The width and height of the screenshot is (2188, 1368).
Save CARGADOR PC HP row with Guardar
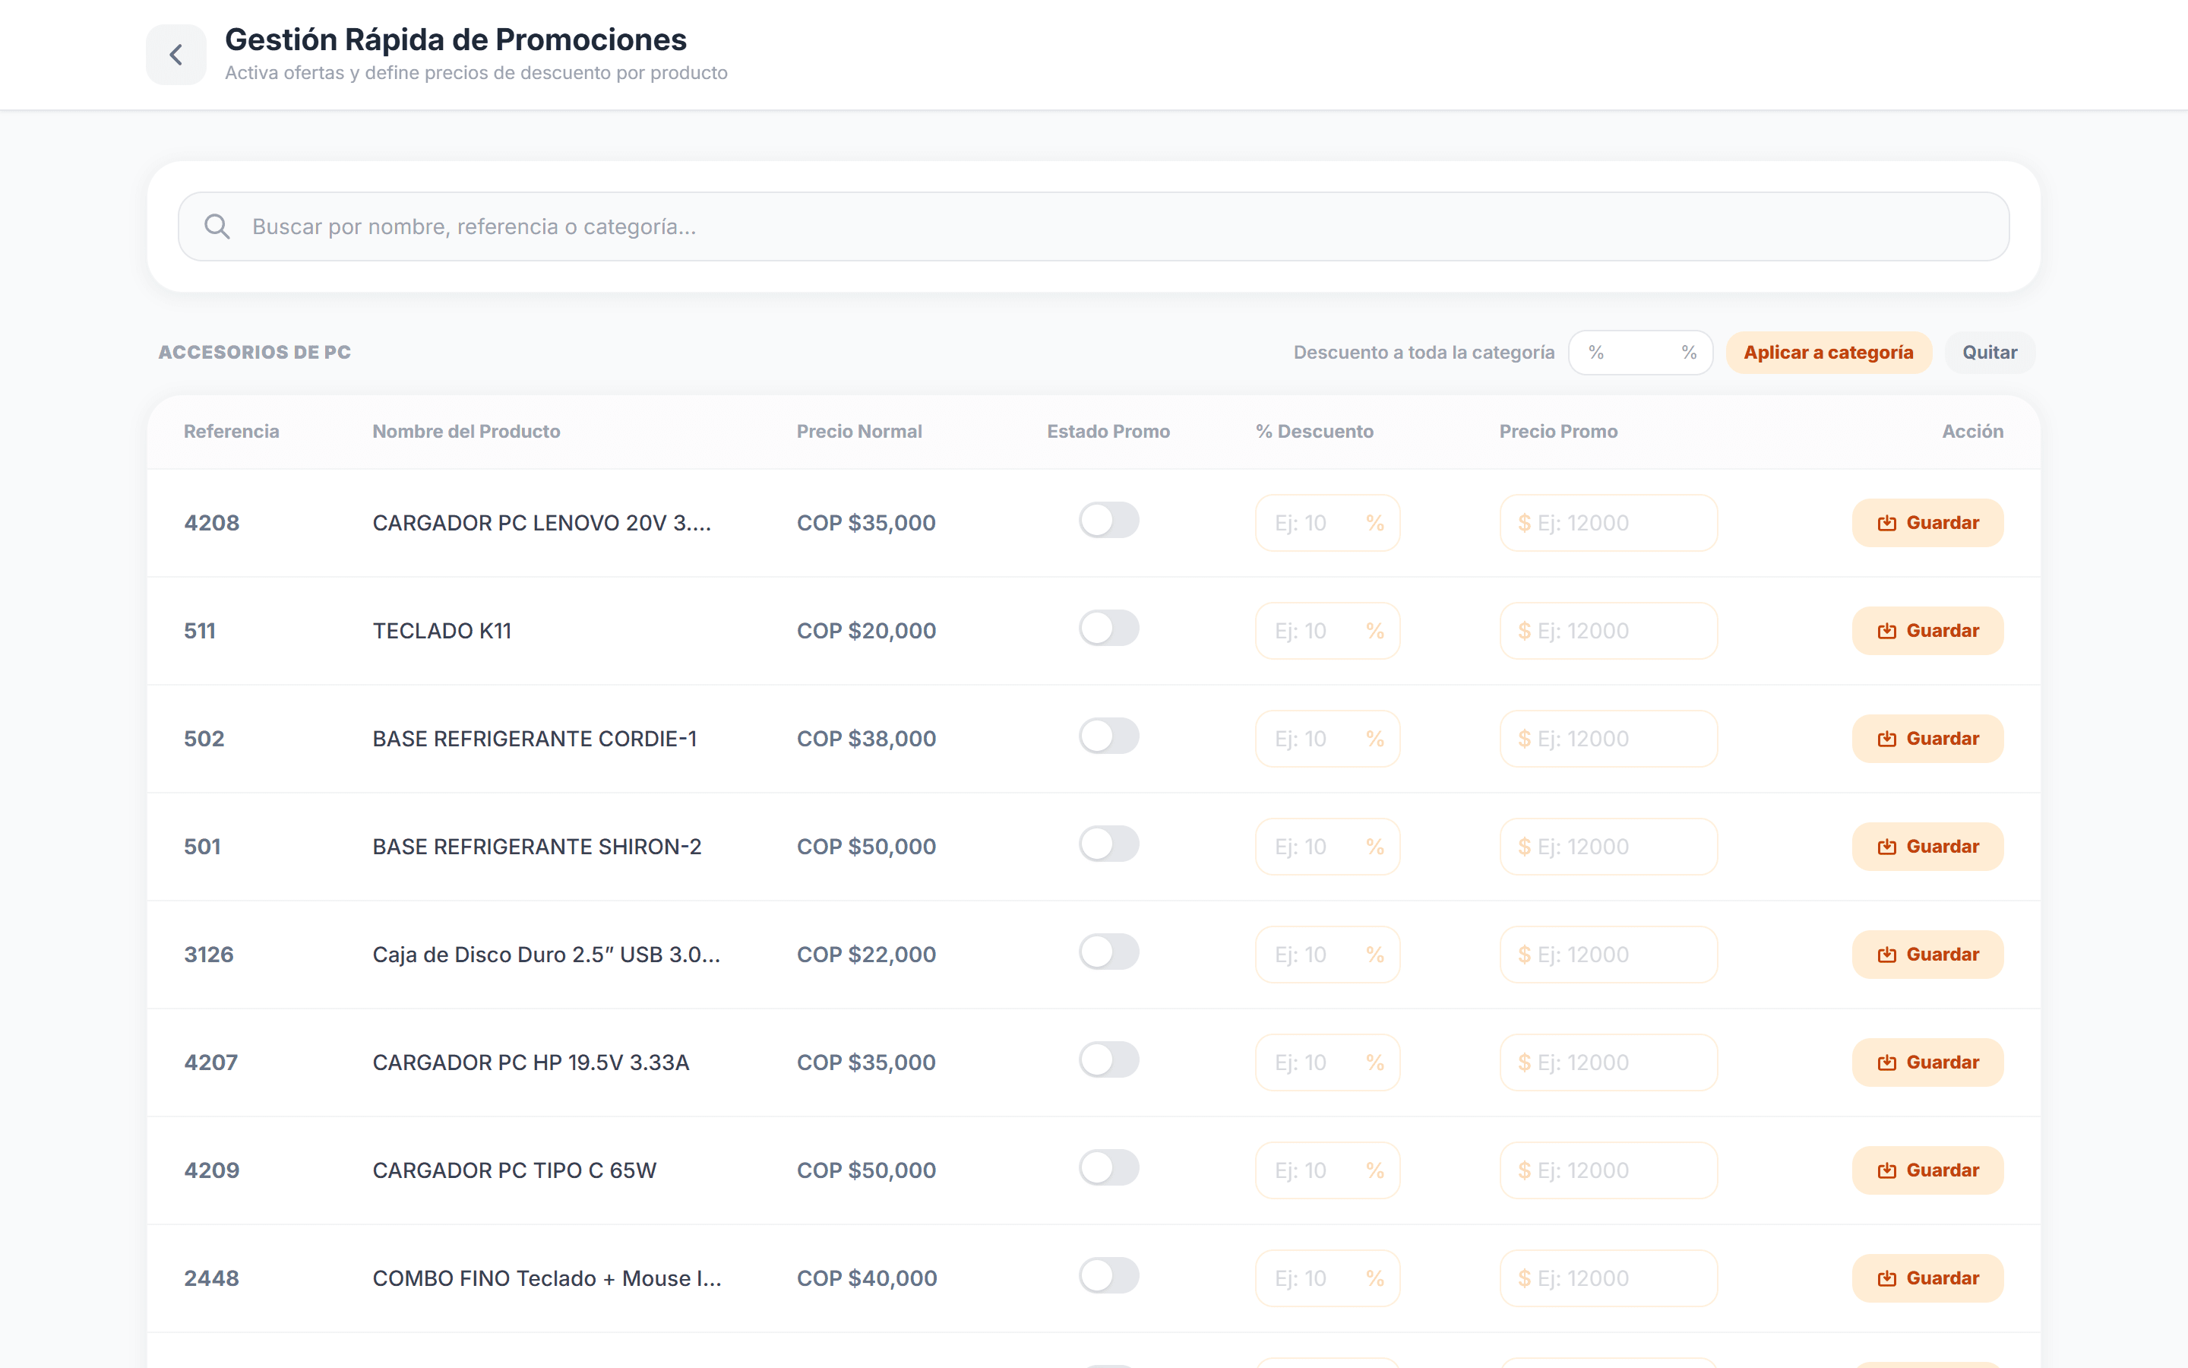coord(1927,1062)
